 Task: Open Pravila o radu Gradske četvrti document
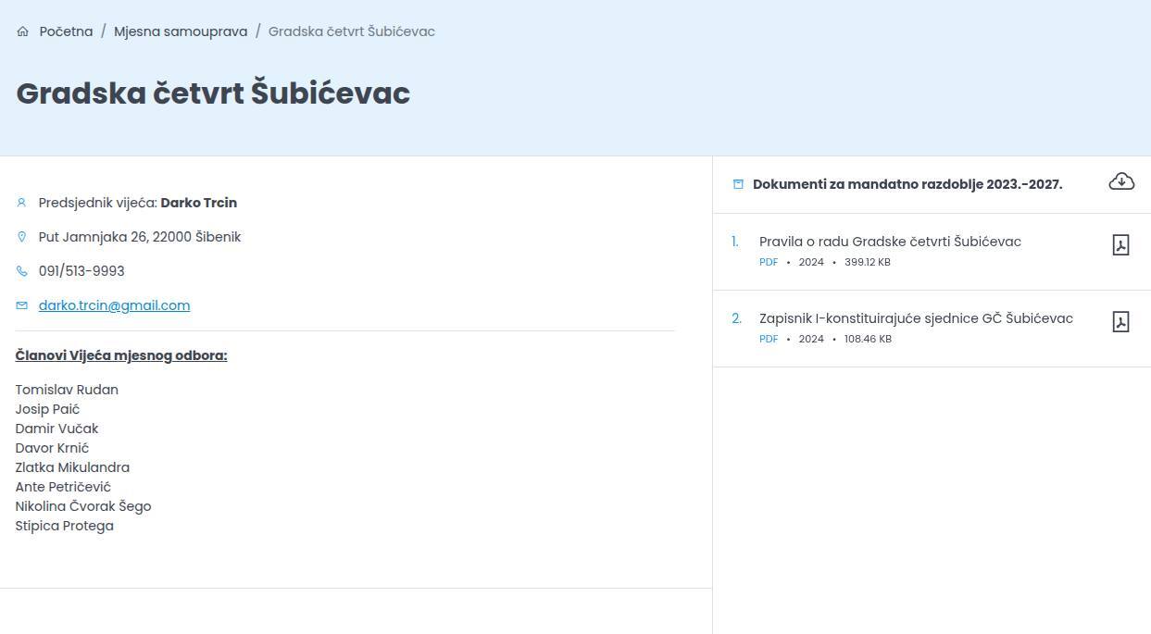pos(889,242)
